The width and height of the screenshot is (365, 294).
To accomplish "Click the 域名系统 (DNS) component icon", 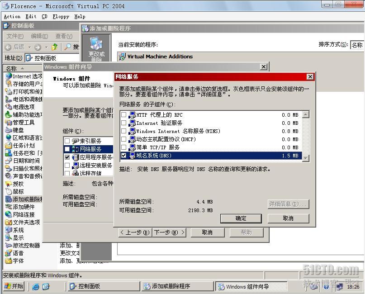I will pos(132,155).
